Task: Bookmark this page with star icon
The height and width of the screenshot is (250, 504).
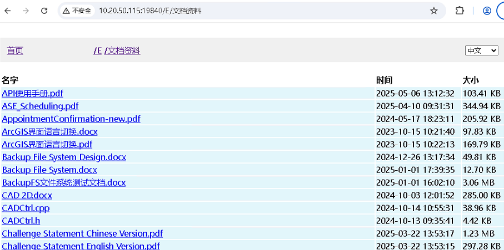Action: pos(434,11)
